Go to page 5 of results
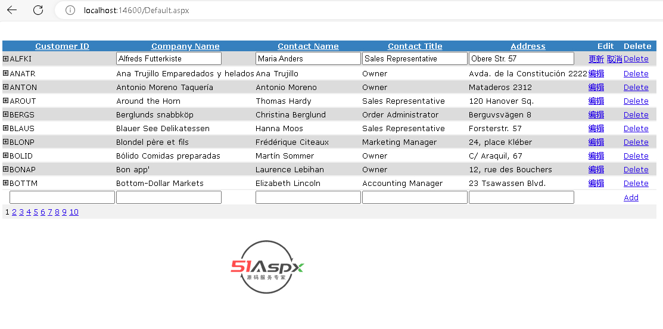This screenshot has height=329, width=663. (x=36, y=212)
